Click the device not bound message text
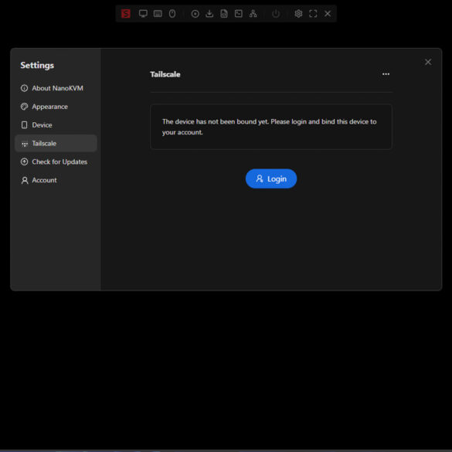The image size is (452, 452). click(x=269, y=127)
